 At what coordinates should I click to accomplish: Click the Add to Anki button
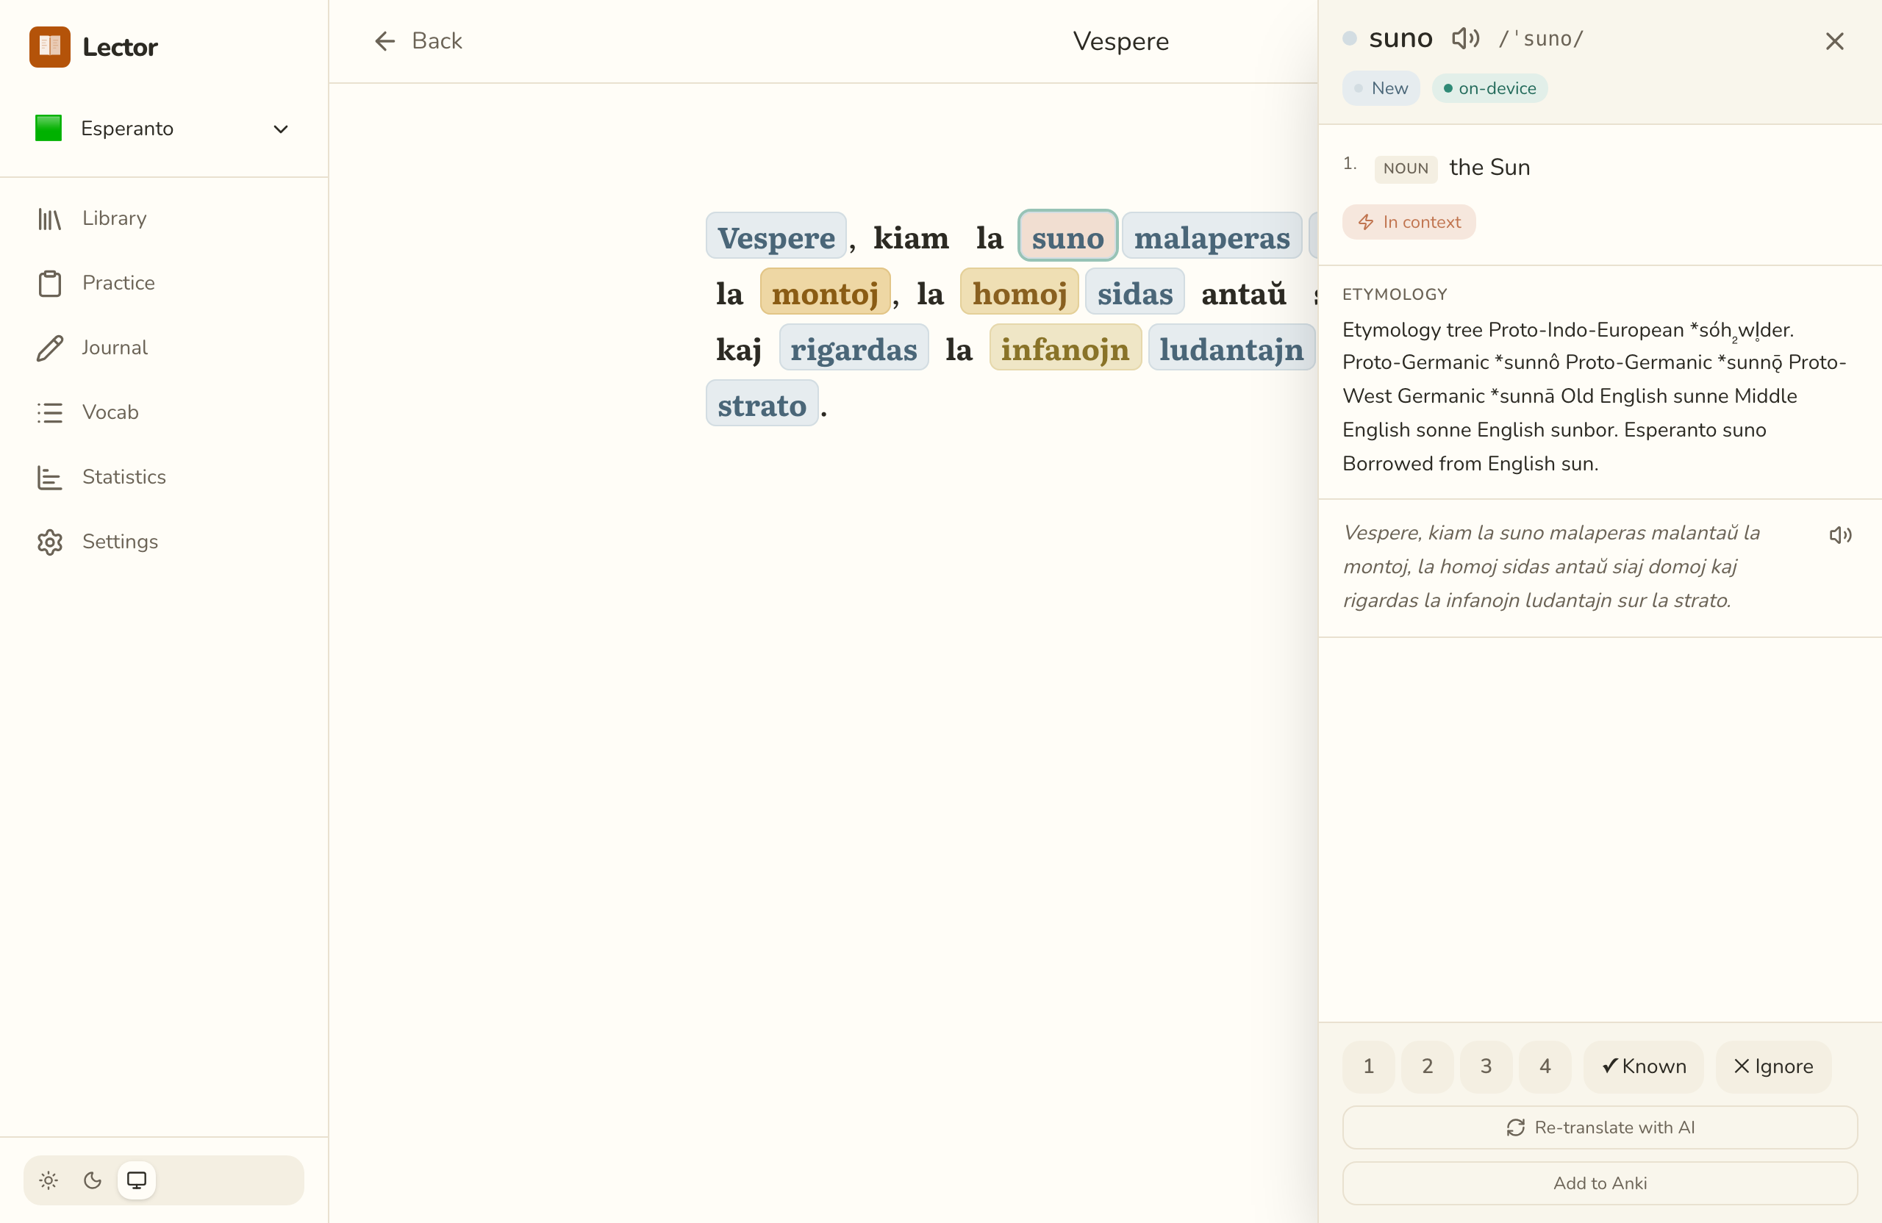1600,1183
